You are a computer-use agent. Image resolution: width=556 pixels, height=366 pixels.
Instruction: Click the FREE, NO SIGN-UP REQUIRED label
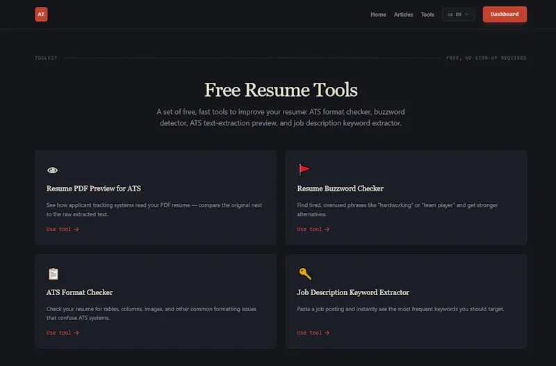(x=486, y=58)
